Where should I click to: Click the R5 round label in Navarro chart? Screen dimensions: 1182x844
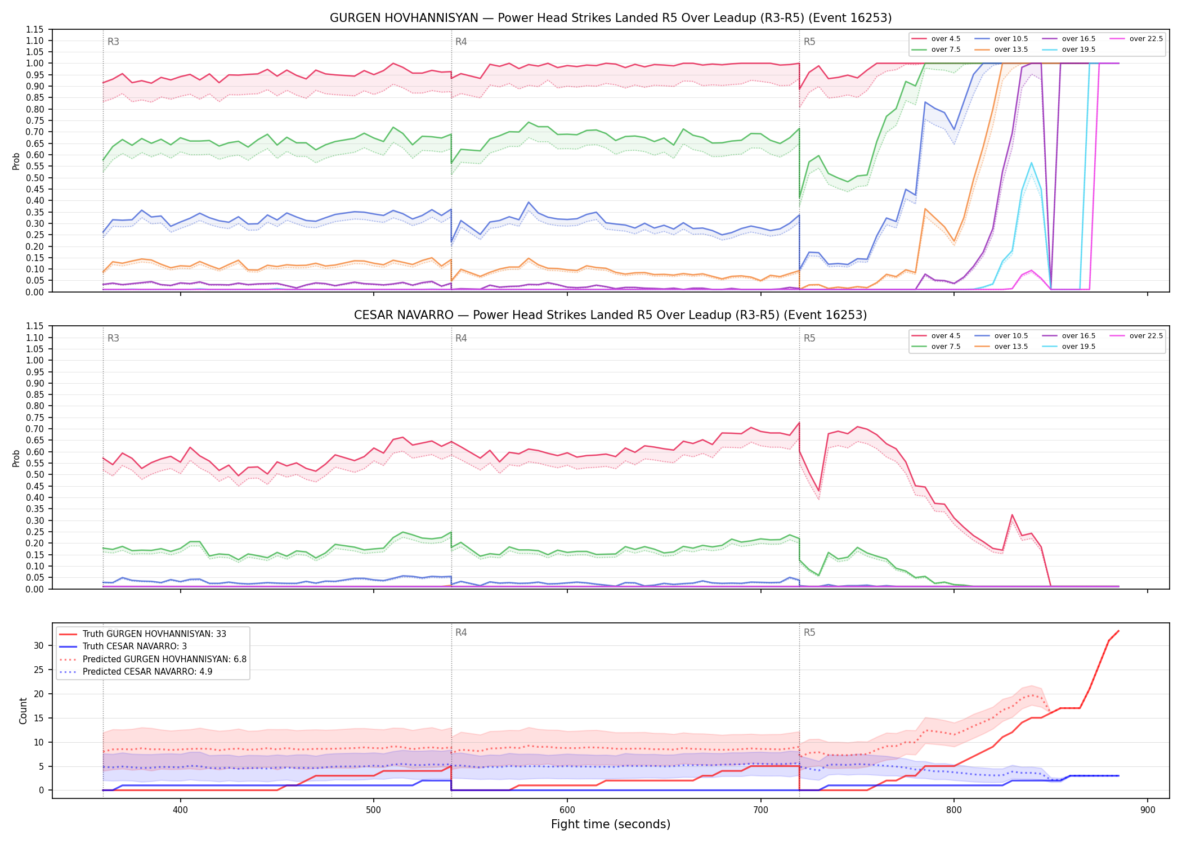(x=809, y=338)
